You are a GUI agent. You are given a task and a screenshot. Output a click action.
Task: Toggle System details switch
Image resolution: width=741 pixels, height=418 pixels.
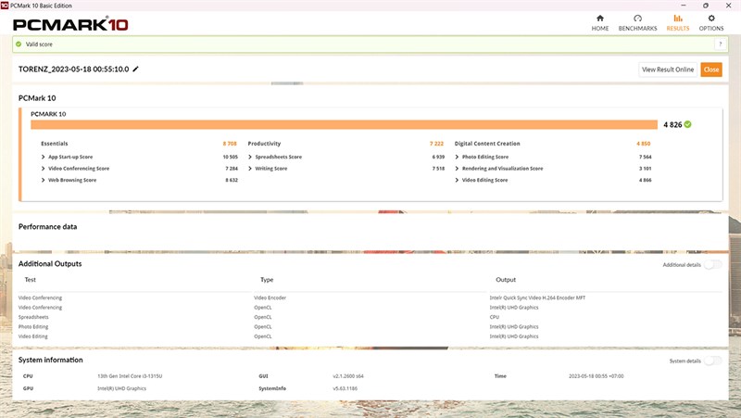pos(712,361)
